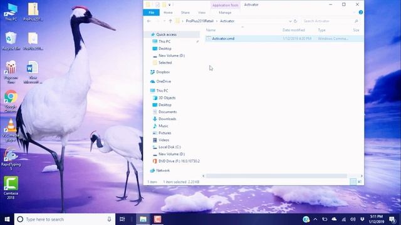
Task: Open the Share ribbon tab
Action: [185, 12]
